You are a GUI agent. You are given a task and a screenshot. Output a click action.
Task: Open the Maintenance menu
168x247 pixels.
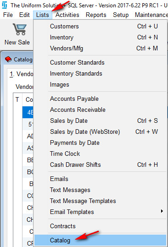coord(151,15)
